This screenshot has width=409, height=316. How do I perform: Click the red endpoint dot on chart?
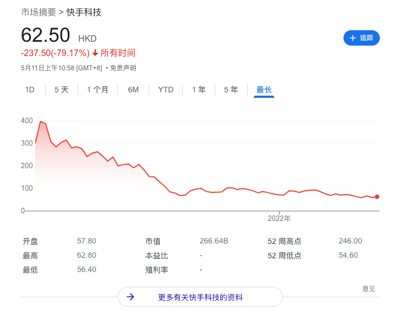coord(377,197)
